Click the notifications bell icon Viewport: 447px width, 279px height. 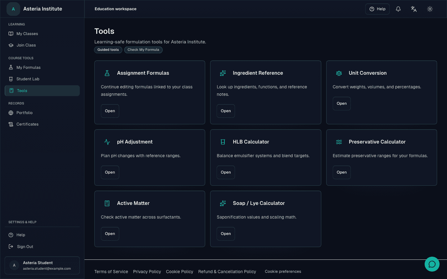pyautogui.click(x=398, y=9)
